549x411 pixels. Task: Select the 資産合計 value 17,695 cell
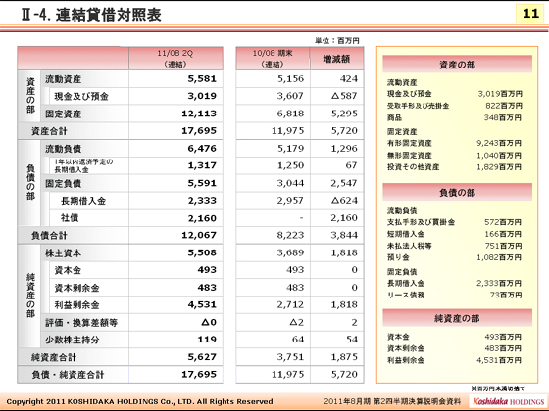pyautogui.click(x=175, y=131)
